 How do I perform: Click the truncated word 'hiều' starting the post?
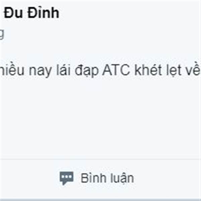point(12,69)
